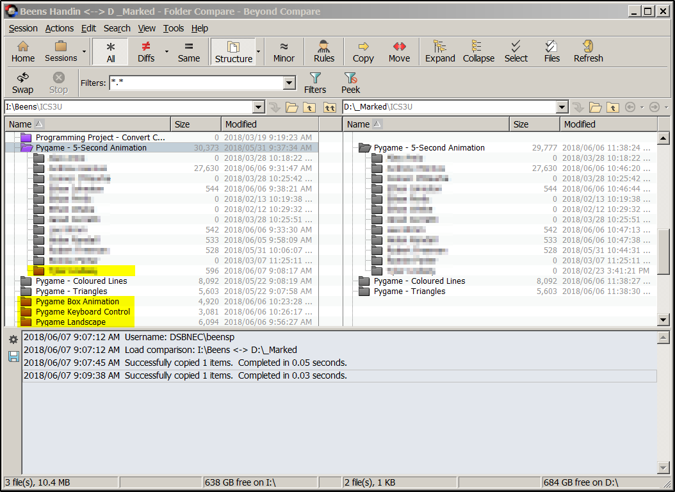This screenshot has width=675, height=492.
Task: Click the right pane Back arrow
Action: 630,107
